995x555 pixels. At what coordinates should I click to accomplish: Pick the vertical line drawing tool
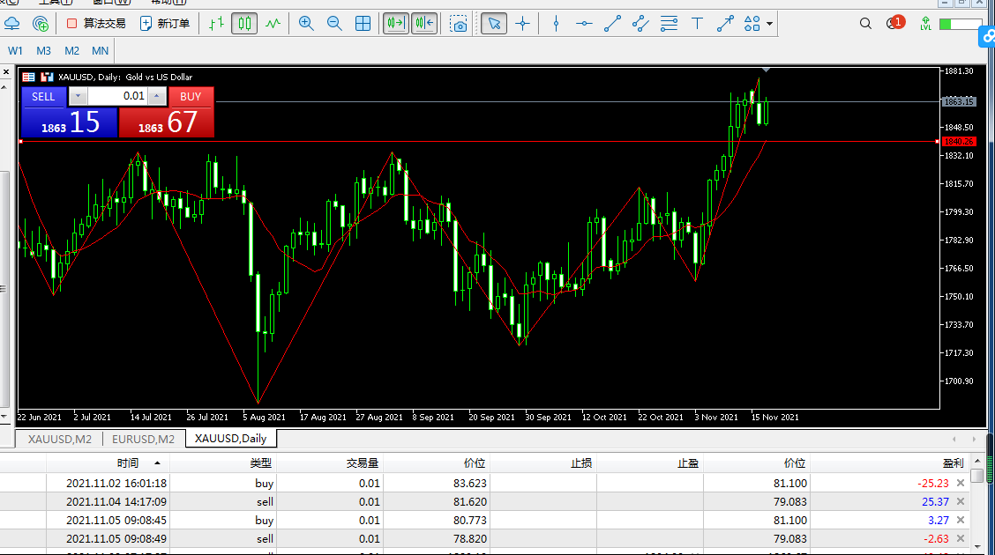pos(556,24)
